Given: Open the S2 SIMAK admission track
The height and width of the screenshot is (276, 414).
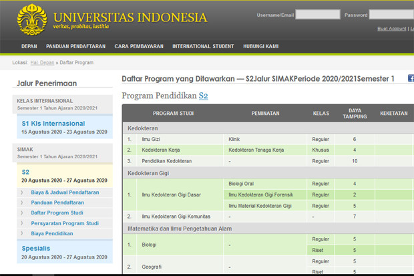Looking at the screenshot, I should (x=65, y=176).
